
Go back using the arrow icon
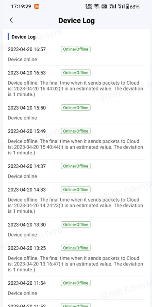coord(11,20)
